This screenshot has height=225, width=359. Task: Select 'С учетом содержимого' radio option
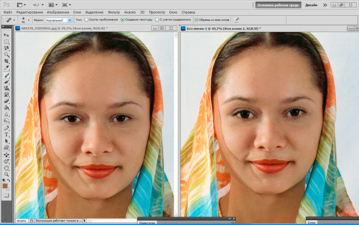[157, 20]
